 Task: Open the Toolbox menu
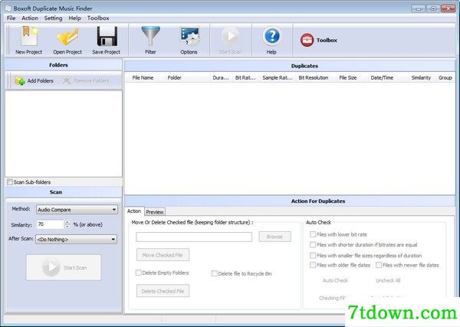98,18
